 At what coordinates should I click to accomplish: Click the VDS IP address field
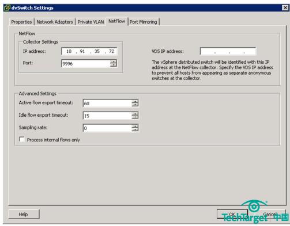(228, 51)
